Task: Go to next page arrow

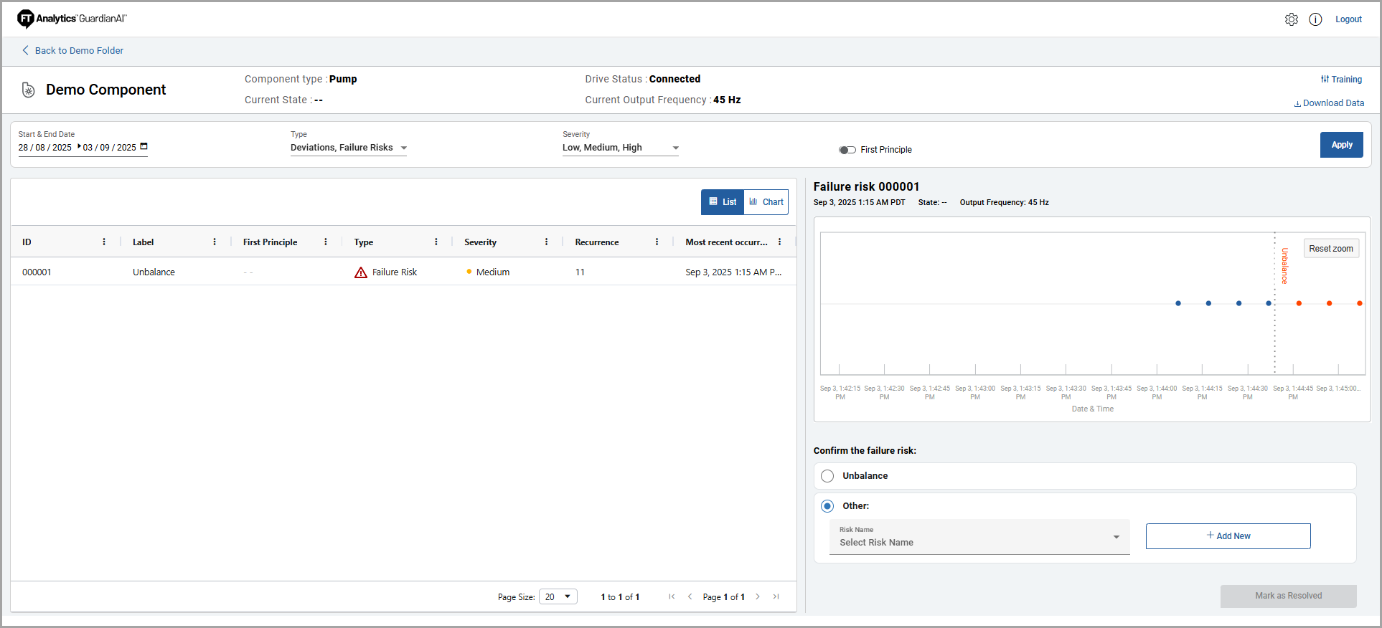Action: tap(758, 596)
